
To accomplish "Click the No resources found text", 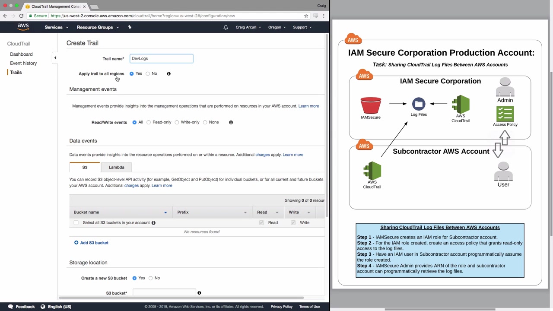I will (x=202, y=232).
